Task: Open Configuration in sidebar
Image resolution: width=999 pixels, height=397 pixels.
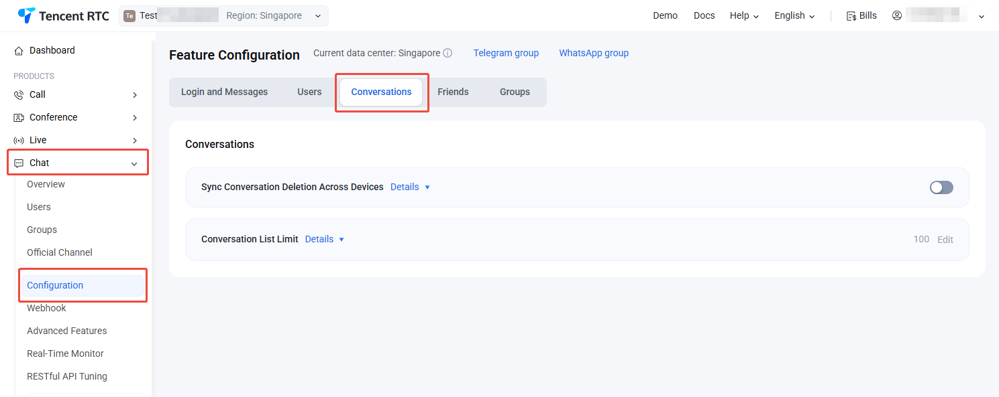Action: [82, 285]
